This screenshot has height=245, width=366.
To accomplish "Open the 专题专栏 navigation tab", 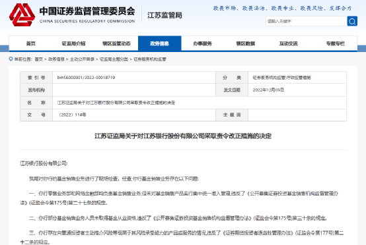I will coord(336,43).
